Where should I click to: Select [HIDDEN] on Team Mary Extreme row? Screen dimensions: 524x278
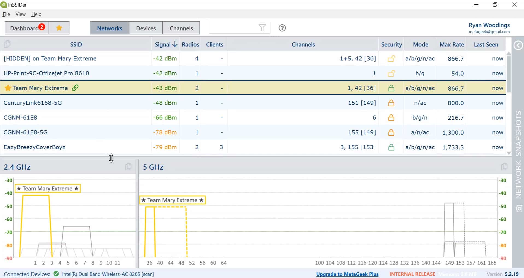(253, 58)
